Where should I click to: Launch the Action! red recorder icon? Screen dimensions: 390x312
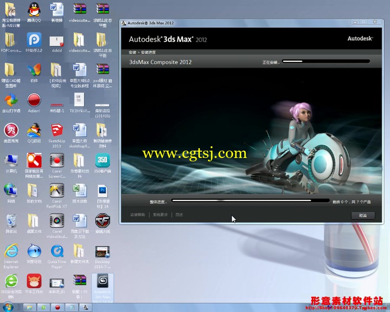pos(34,102)
